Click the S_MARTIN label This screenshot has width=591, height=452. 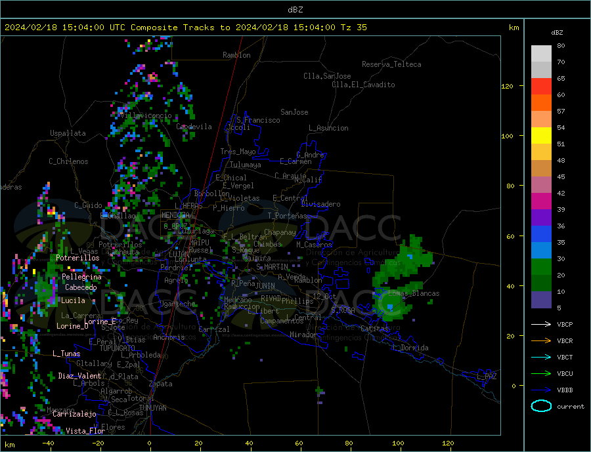pyautogui.click(x=272, y=267)
